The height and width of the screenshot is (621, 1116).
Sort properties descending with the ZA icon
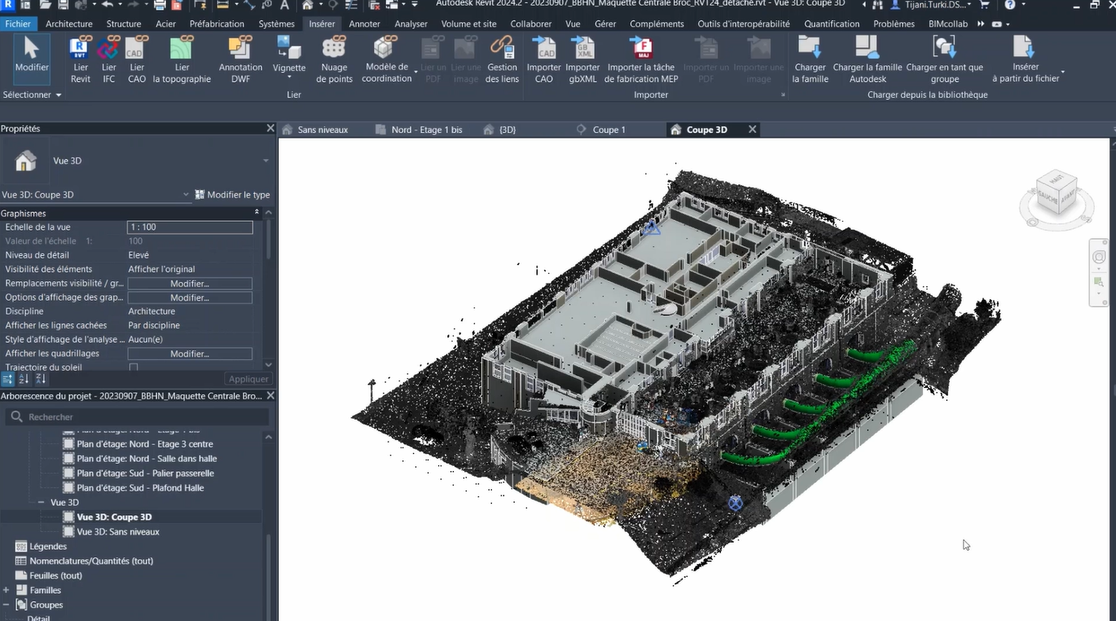[x=41, y=379]
